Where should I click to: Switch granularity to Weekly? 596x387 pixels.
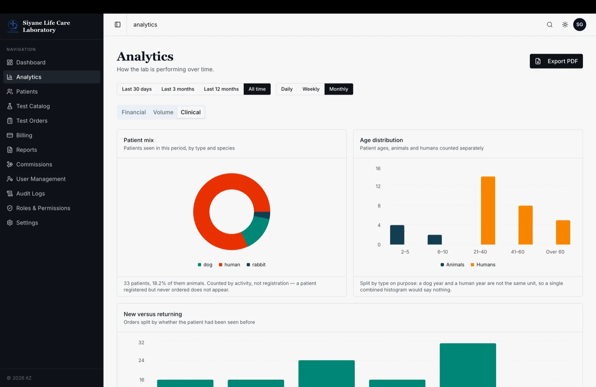pyautogui.click(x=311, y=89)
